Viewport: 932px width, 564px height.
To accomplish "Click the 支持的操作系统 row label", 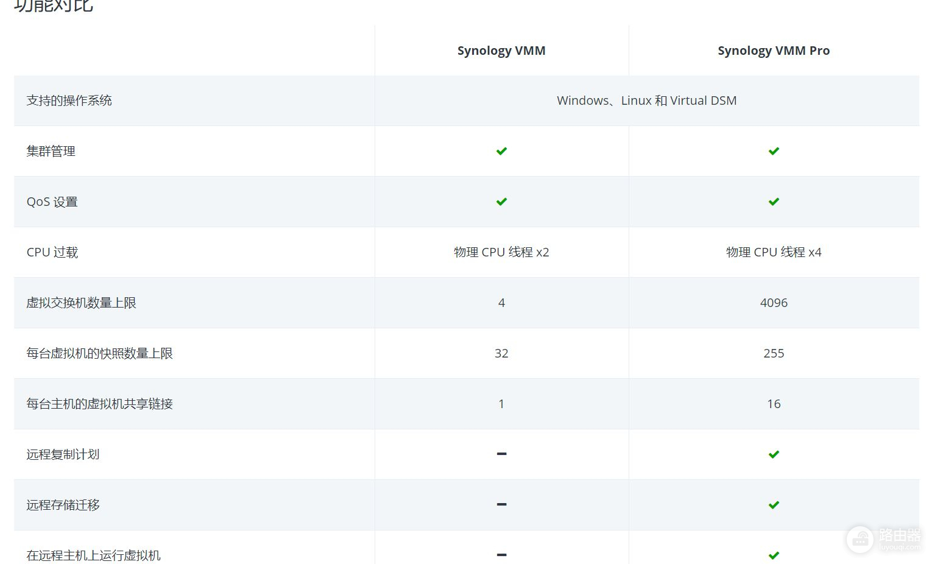I will tap(69, 100).
